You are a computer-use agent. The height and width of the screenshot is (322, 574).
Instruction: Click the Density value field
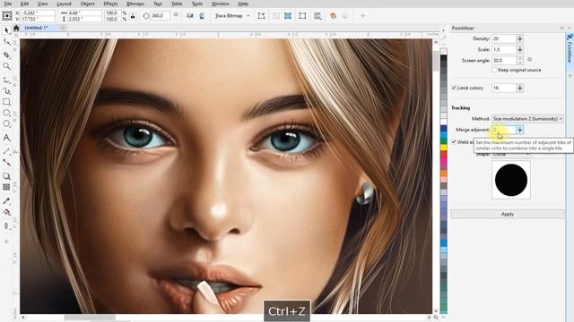504,38
